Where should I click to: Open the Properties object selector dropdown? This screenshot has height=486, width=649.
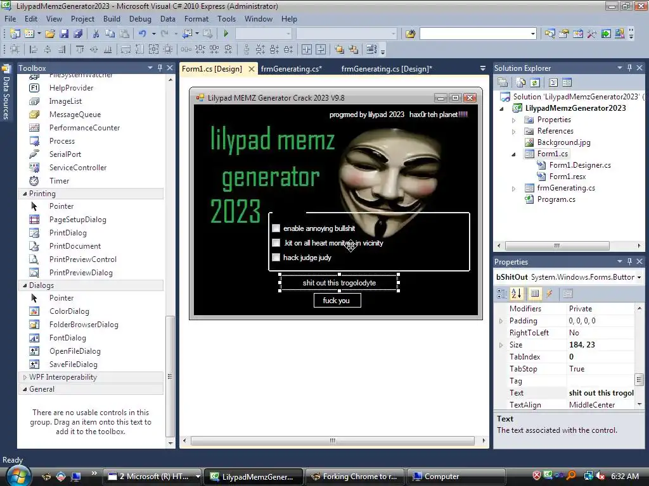click(639, 277)
